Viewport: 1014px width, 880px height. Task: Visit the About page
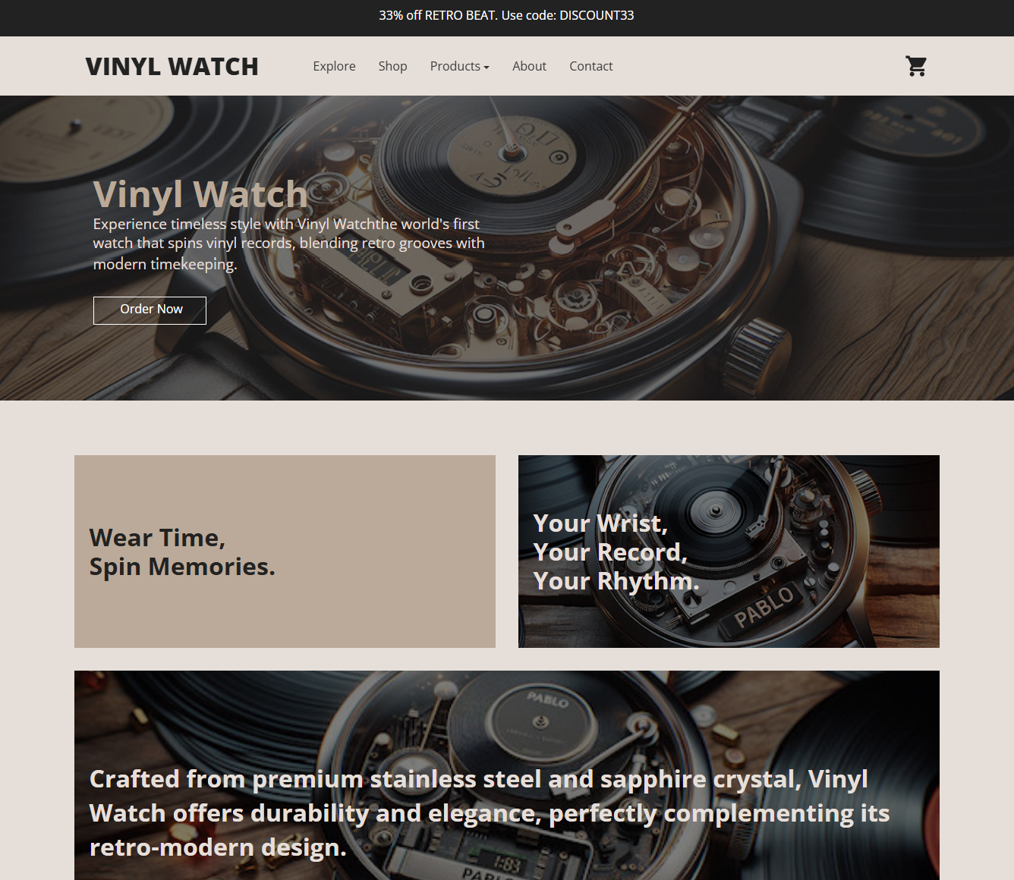[x=529, y=66]
